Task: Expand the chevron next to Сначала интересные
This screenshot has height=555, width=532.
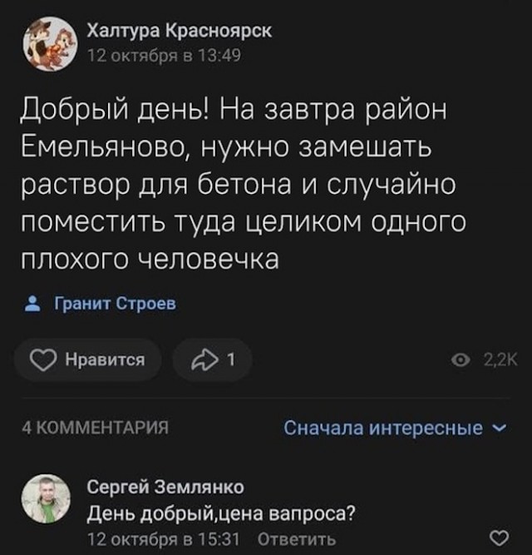Action: (498, 428)
